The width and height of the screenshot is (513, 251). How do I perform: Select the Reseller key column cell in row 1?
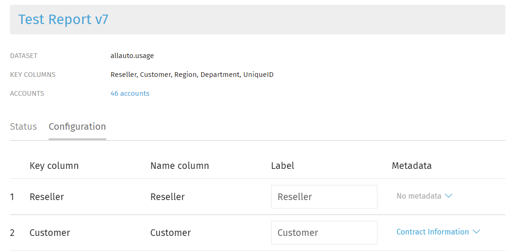[x=47, y=197]
